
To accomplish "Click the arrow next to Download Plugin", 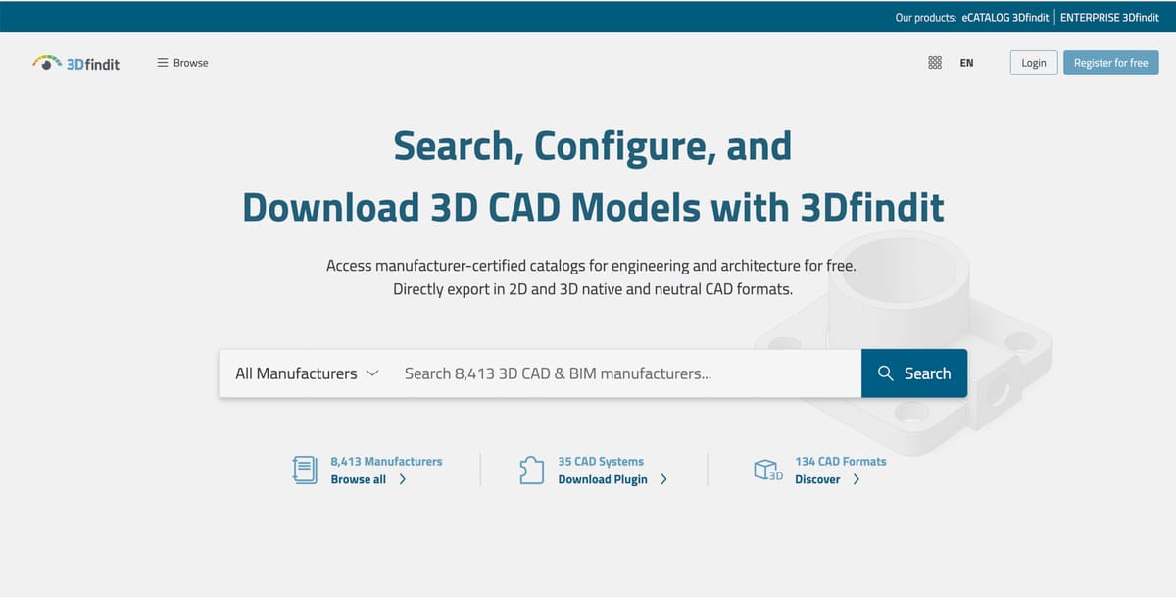I will tap(663, 479).
